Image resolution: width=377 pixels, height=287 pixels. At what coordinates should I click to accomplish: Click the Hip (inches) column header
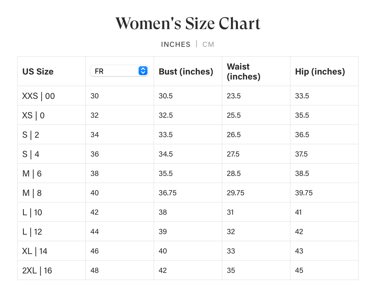320,71
